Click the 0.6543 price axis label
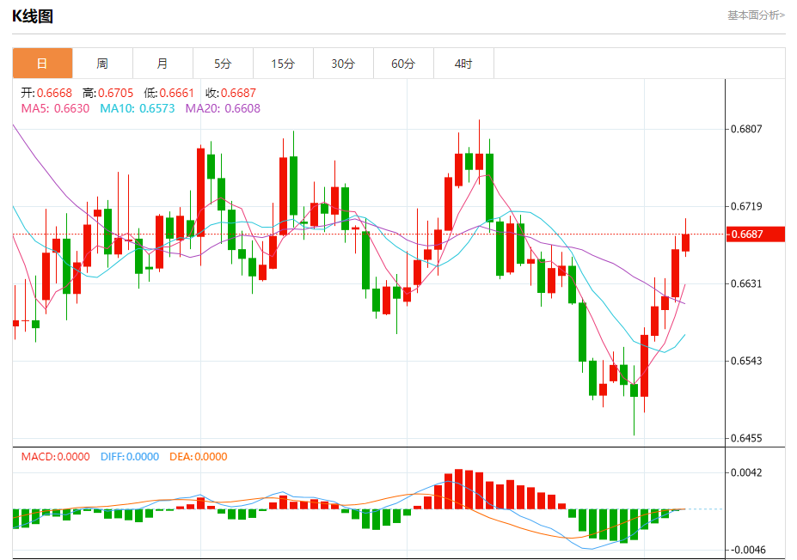Viewport: 797px width, 560px height. [x=746, y=361]
